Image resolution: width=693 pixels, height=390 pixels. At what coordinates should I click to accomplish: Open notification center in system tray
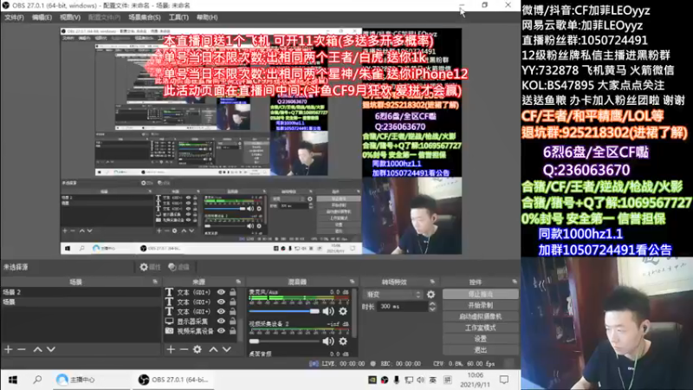tap(504, 380)
